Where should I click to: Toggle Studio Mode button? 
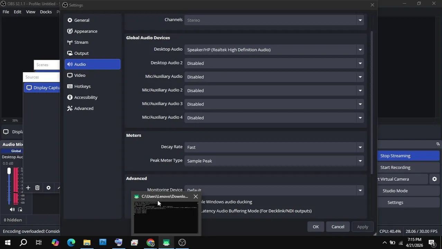tap(408, 191)
